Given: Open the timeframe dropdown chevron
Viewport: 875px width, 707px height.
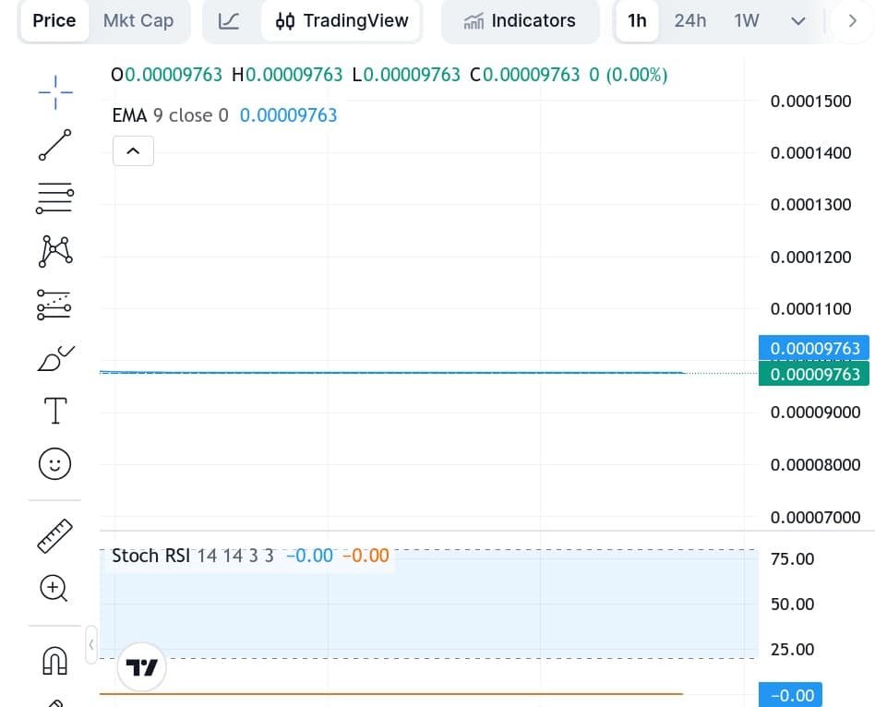Looking at the screenshot, I should 797,20.
